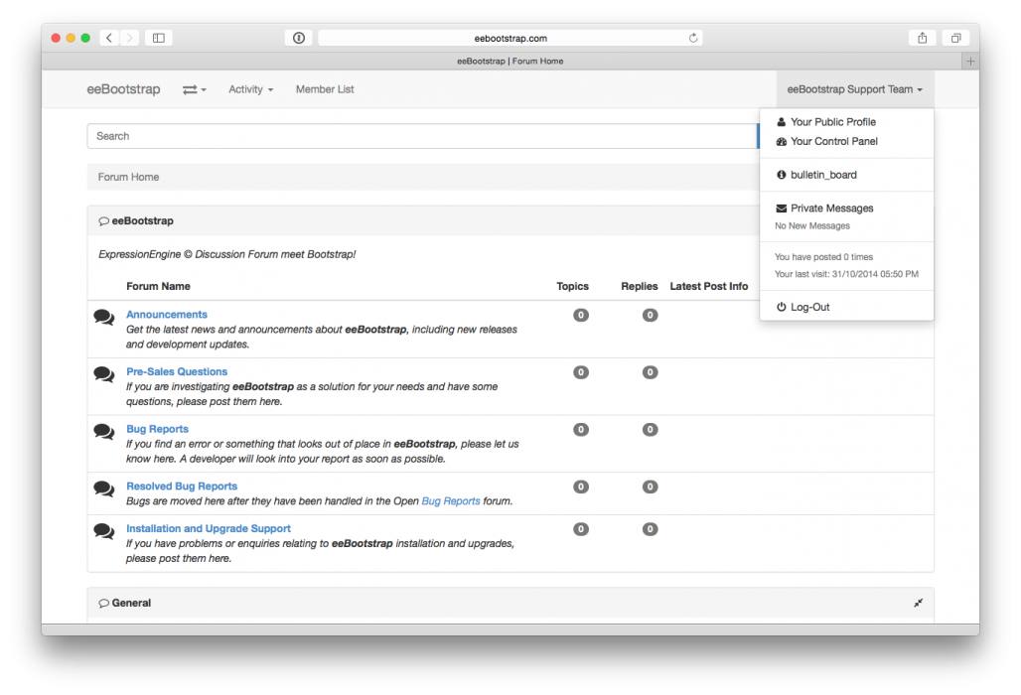Open the Pre-Sales Questions forum
Viewport: 1021px width, 695px height.
177,371
